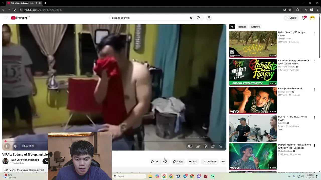This screenshot has height=180, width=321.
Task: Open the Tarsier Records channel link
Action: (285, 39)
